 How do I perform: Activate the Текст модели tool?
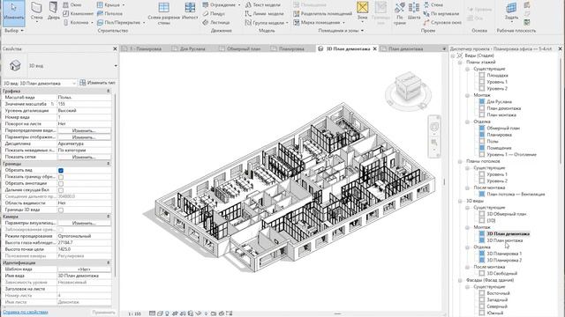point(263,4)
